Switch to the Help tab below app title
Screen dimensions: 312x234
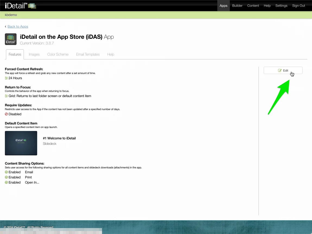click(111, 54)
